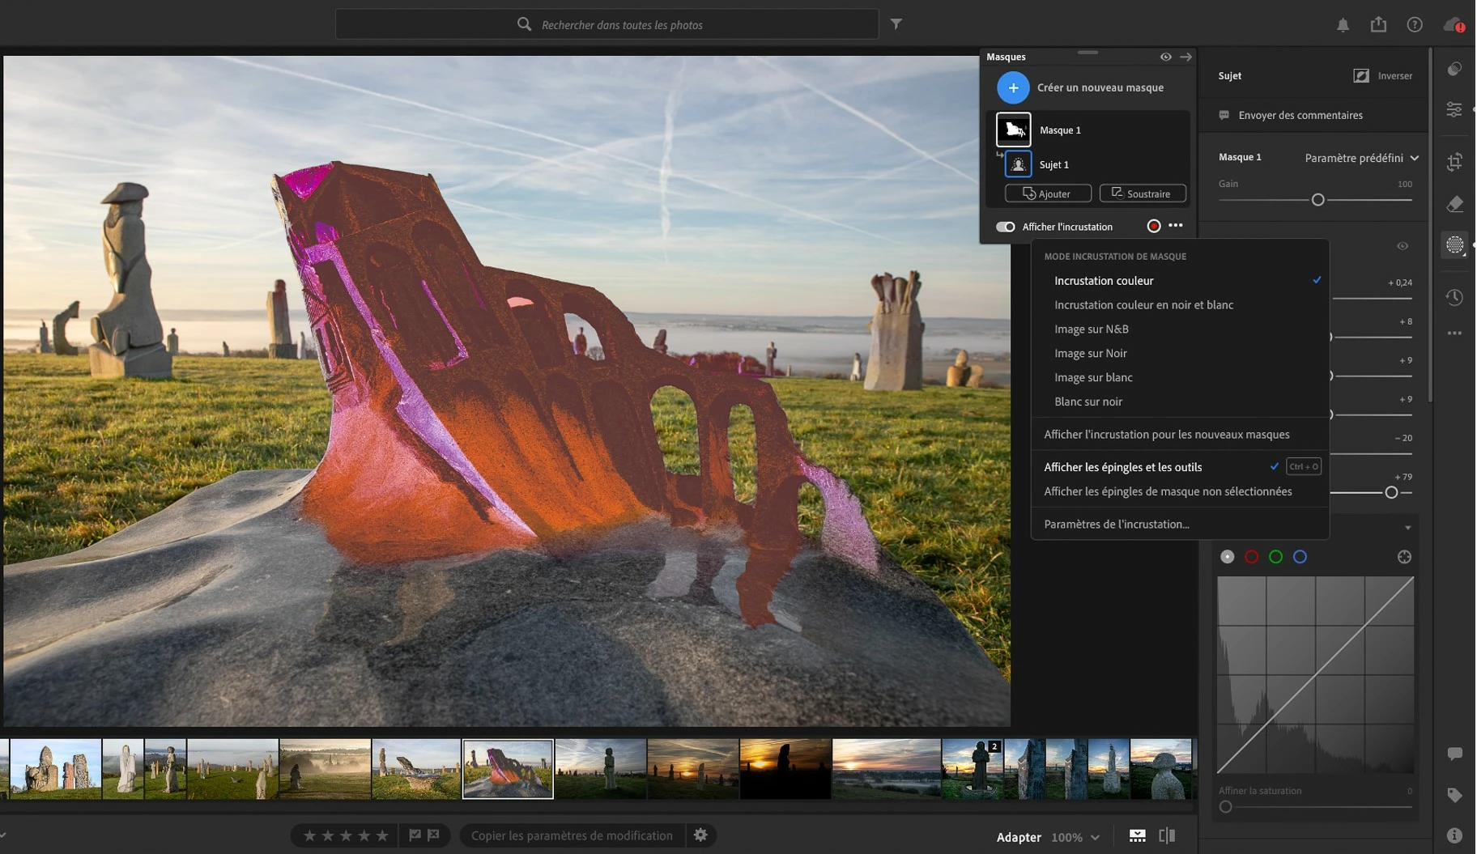Open the 100% zoom level dropdown
Image resolution: width=1477 pixels, height=854 pixels.
coord(1075,837)
